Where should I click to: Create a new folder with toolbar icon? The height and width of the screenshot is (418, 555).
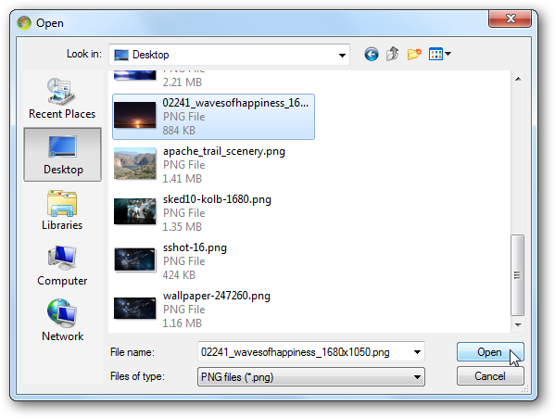pyautogui.click(x=414, y=54)
